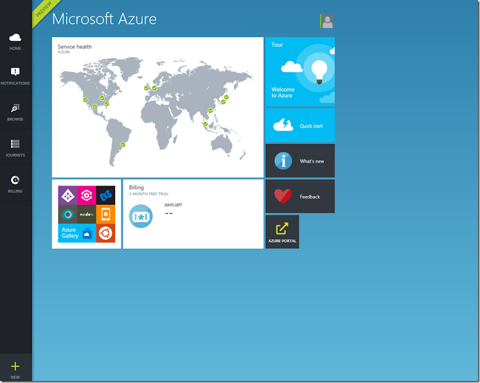The height and width of the screenshot is (383, 480).
Task: Click the Ubuntu gallery icon
Action: pos(106,233)
